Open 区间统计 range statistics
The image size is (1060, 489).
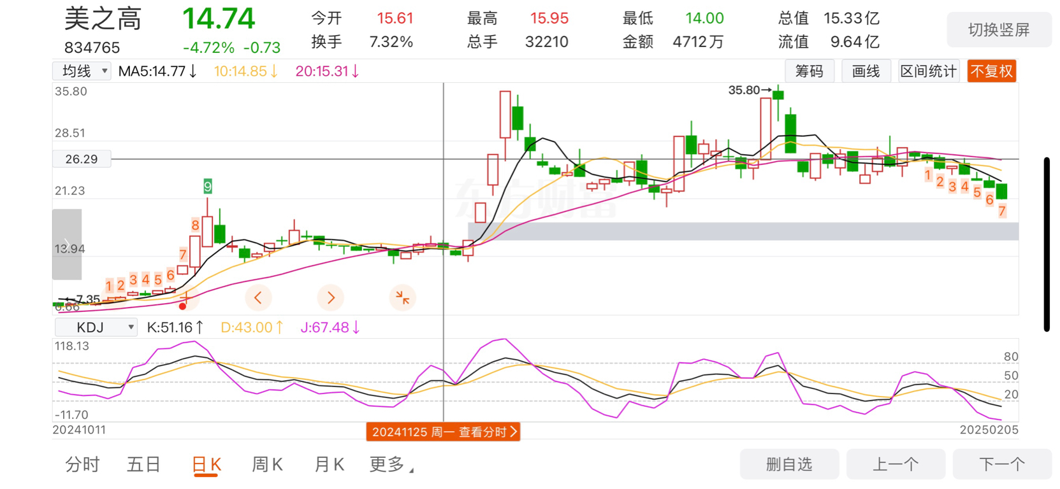928,71
